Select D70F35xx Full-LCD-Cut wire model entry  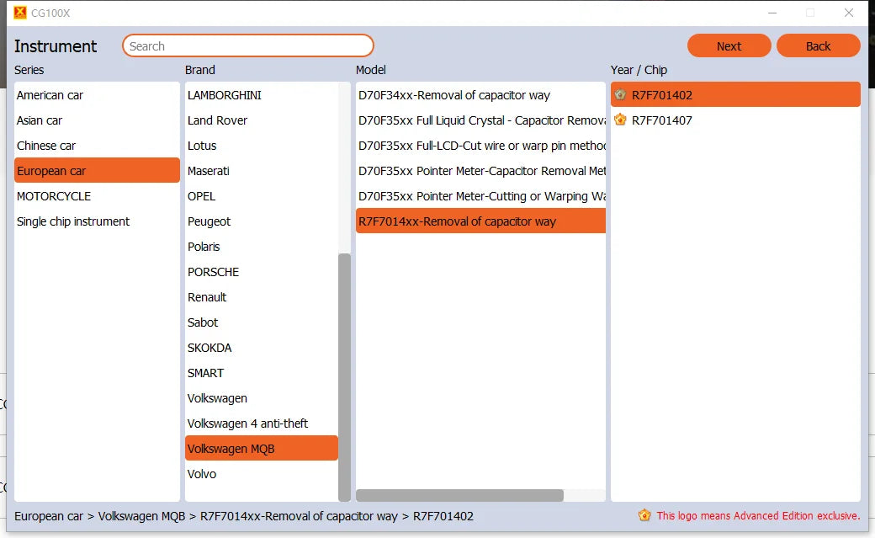(x=480, y=146)
